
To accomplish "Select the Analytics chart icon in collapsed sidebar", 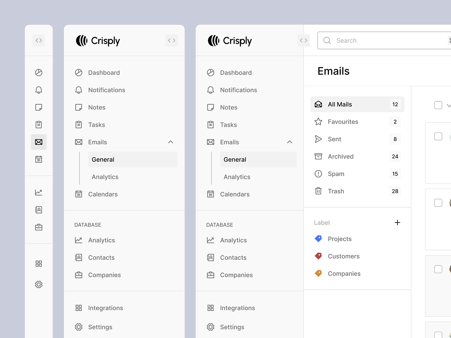I will [x=39, y=192].
